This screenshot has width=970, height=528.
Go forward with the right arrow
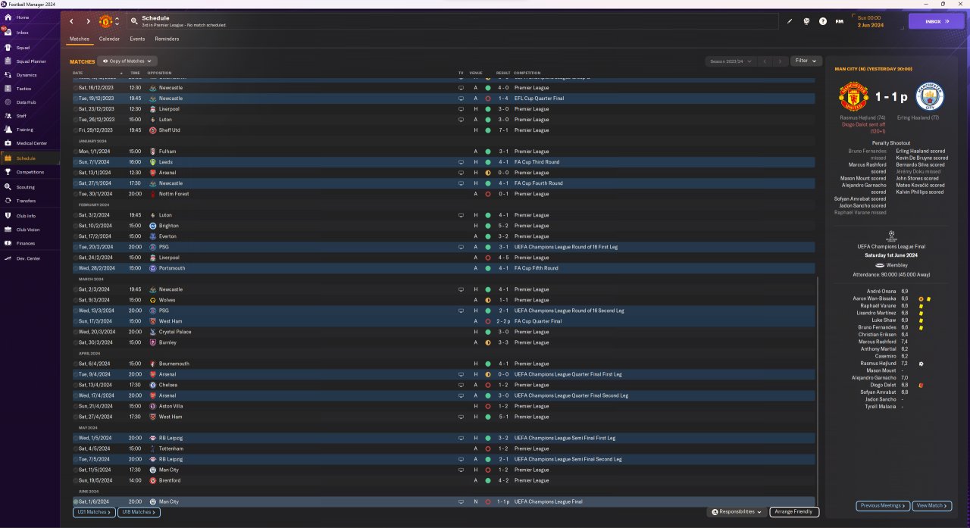[x=88, y=21]
